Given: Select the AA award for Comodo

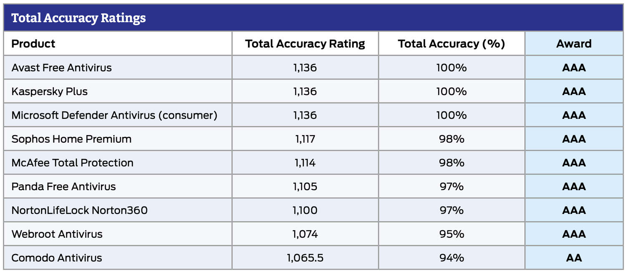Looking at the screenshot, I should [574, 258].
